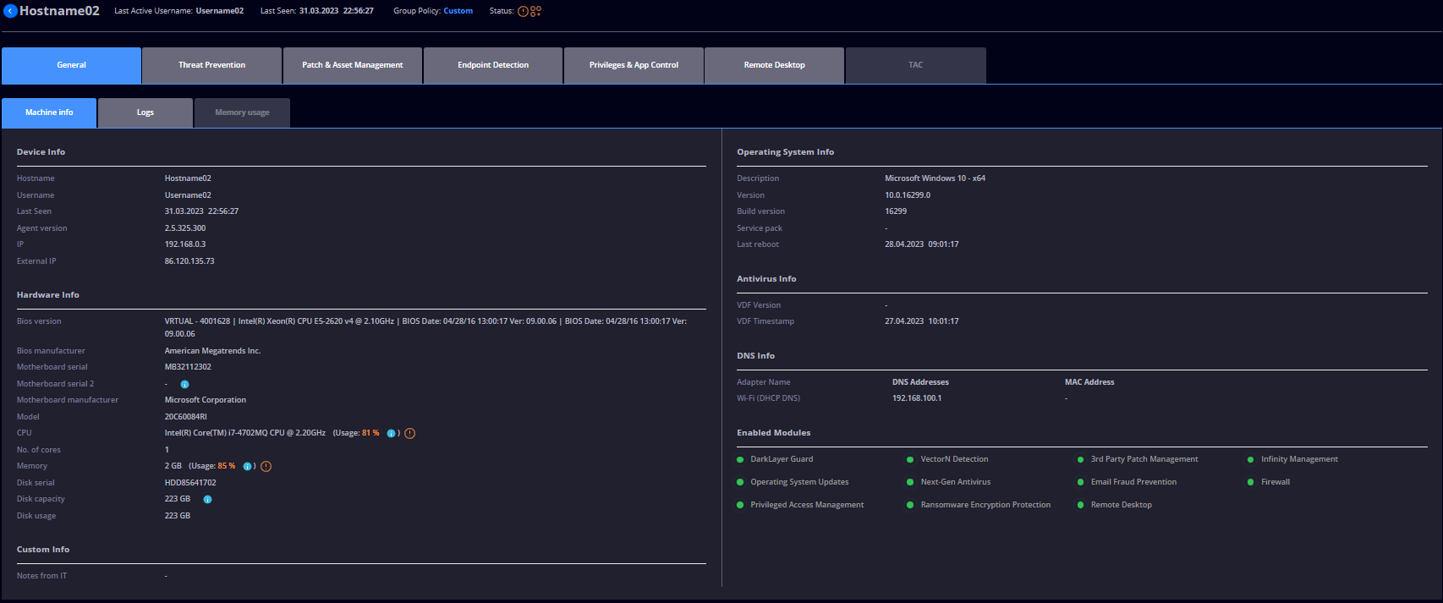This screenshot has width=1443, height=603.
Task: Click the Bios version value text
Action: click(425, 327)
